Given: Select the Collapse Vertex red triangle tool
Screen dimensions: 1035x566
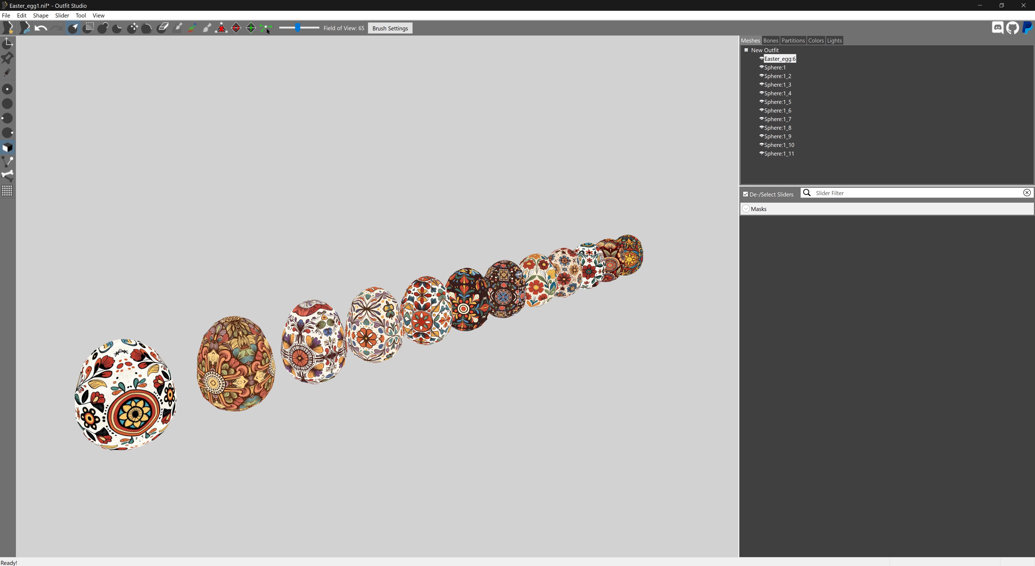Looking at the screenshot, I should pos(221,28).
